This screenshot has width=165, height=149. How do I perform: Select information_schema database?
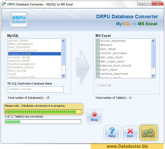(35, 67)
